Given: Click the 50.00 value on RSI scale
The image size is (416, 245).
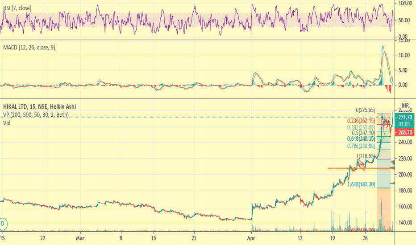Looking at the screenshot, I should 404,20.
